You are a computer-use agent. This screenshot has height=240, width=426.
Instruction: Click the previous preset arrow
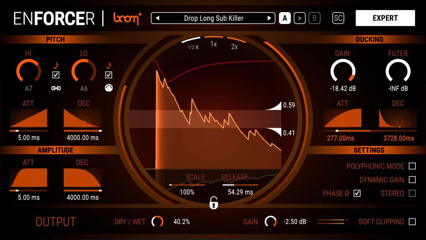pos(157,18)
